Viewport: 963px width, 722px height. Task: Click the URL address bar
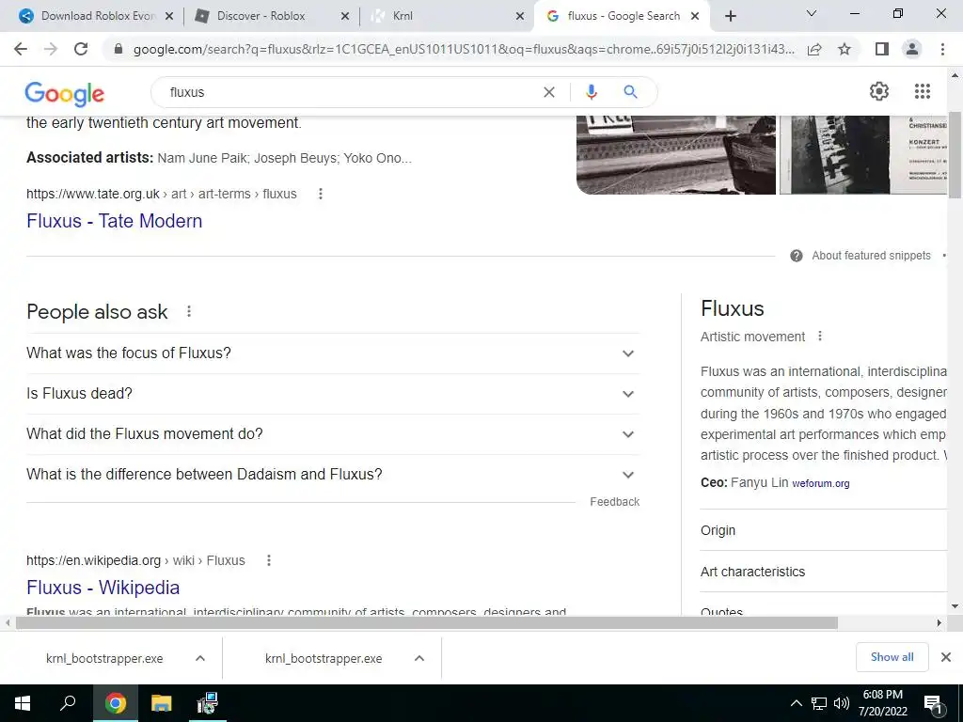(x=464, y=49)
